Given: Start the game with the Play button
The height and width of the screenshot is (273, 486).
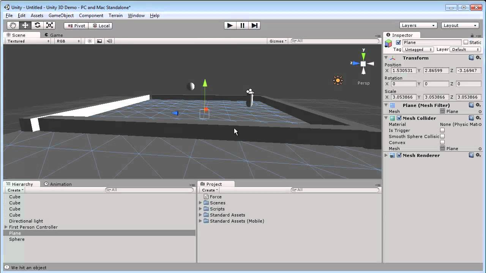Looking at the screenshot, I should (230, 25).
